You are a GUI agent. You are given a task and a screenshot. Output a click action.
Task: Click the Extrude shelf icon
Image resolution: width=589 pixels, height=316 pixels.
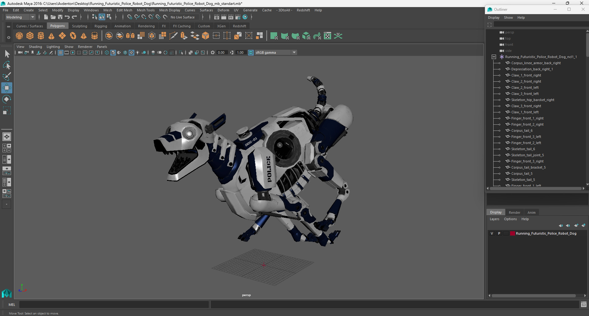[x=184, y=36]
